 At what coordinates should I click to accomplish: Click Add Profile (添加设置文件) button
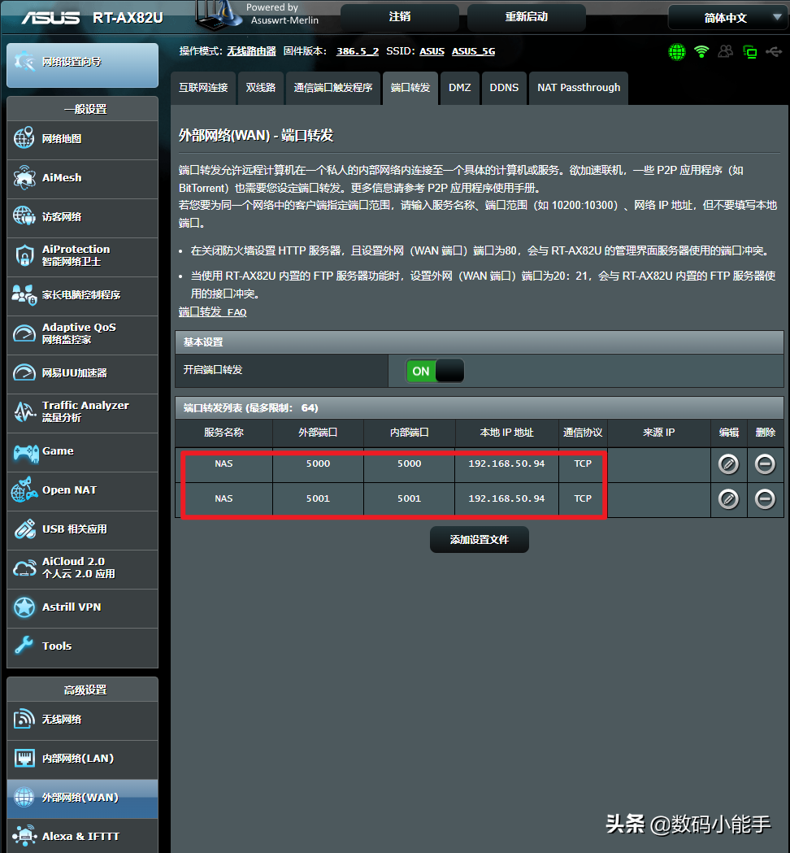479,540
